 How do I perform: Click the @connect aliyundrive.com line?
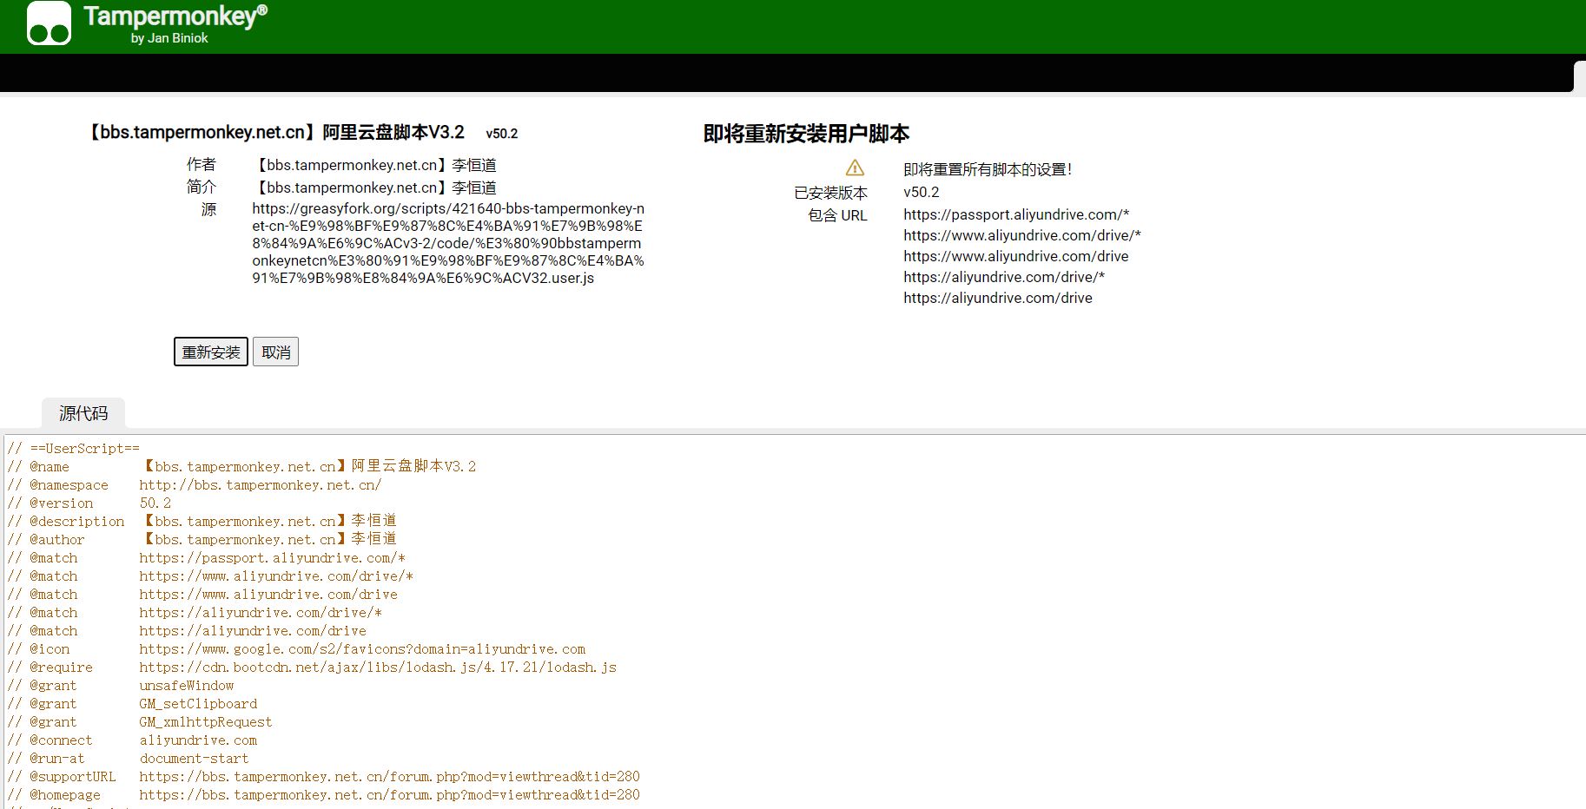(x=198, y=740)
